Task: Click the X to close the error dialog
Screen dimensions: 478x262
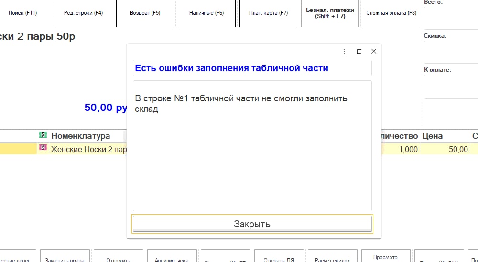Action: click(374, 51)
